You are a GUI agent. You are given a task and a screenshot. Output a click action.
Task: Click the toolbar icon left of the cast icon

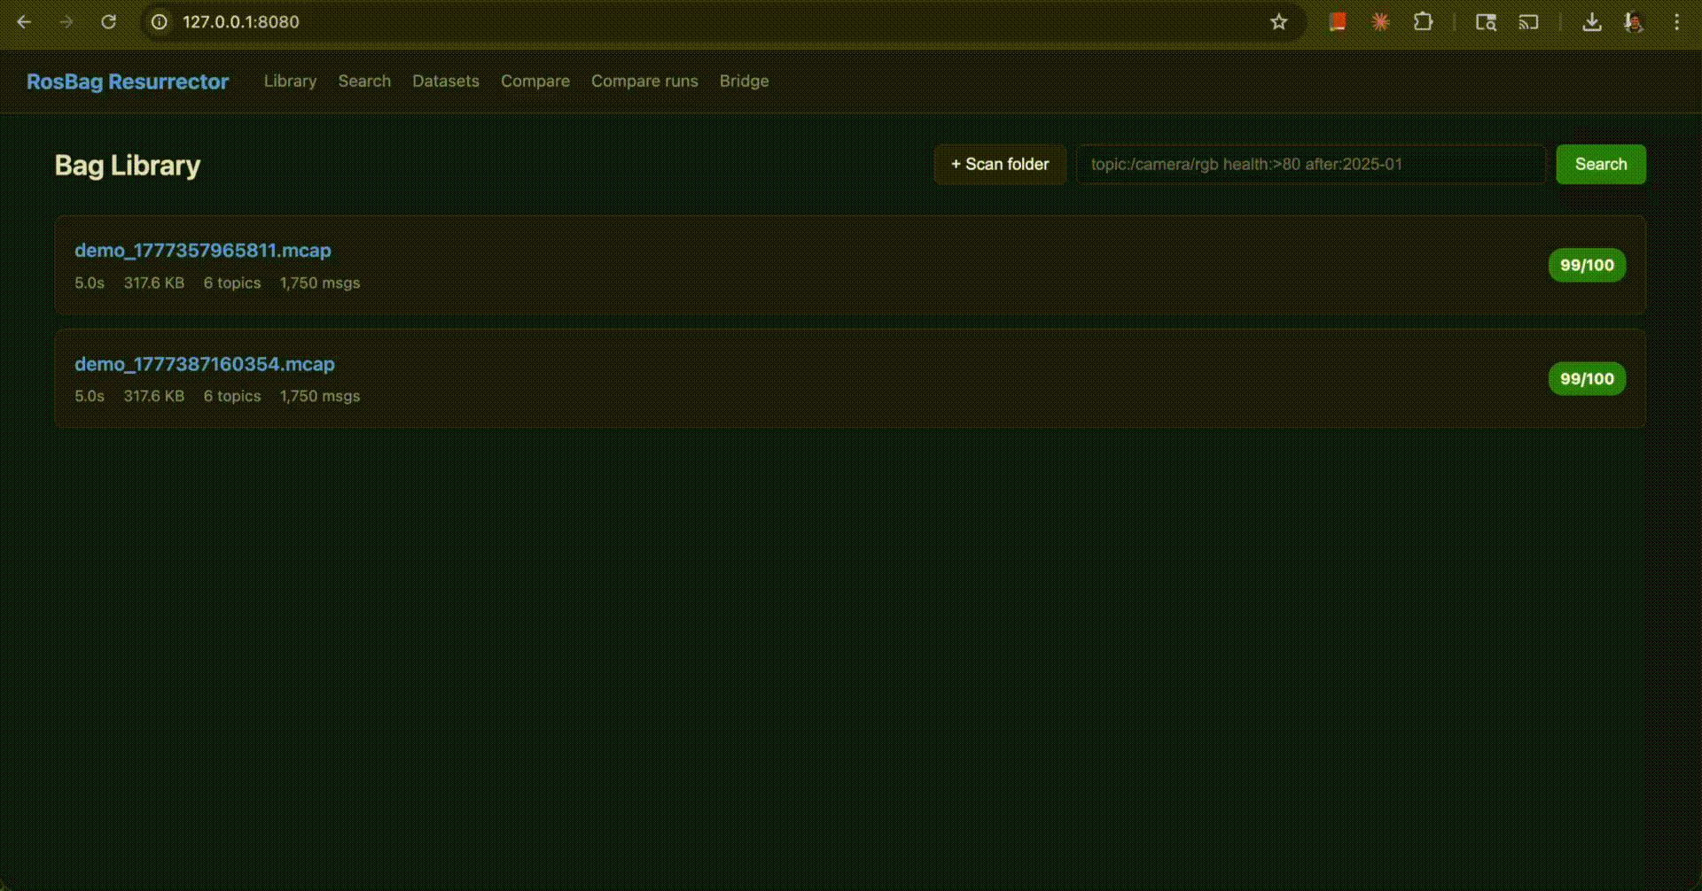(x=1486, y=22)
